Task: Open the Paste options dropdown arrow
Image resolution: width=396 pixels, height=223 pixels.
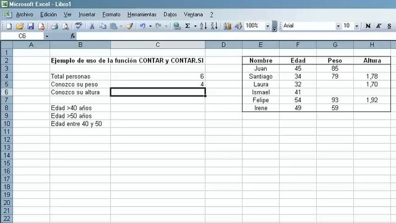Action: click(x=121, y=26)
